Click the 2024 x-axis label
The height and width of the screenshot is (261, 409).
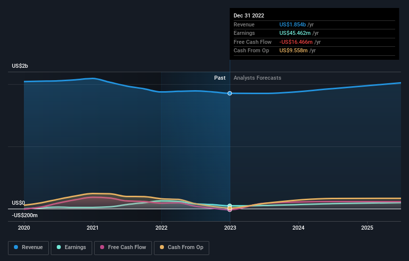click(298, 228)
